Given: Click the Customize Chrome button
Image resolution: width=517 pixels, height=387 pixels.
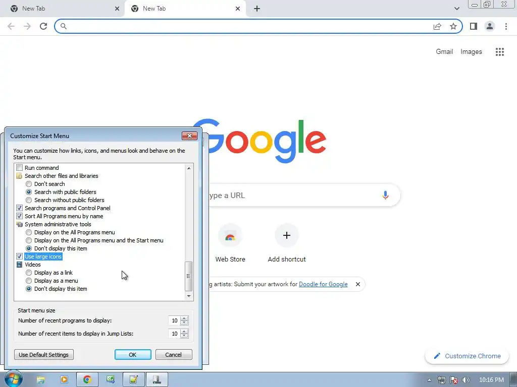Looking at the screenshot, I should [x=467, y=356].
